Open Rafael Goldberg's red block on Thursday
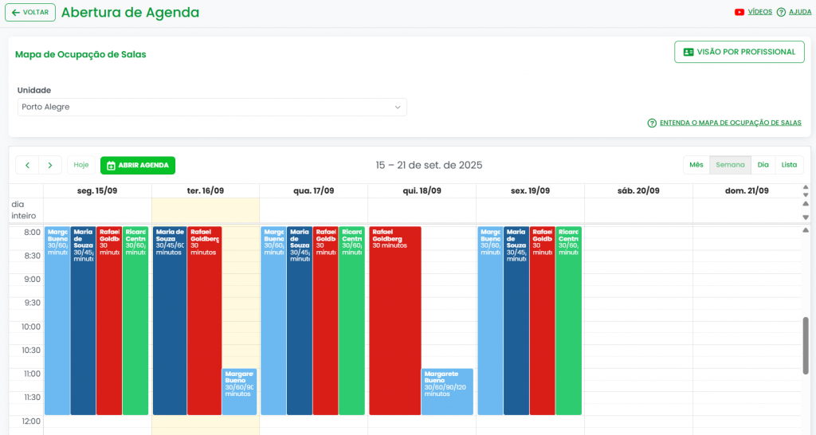This screenshot has width=816, height=435. 394,319
